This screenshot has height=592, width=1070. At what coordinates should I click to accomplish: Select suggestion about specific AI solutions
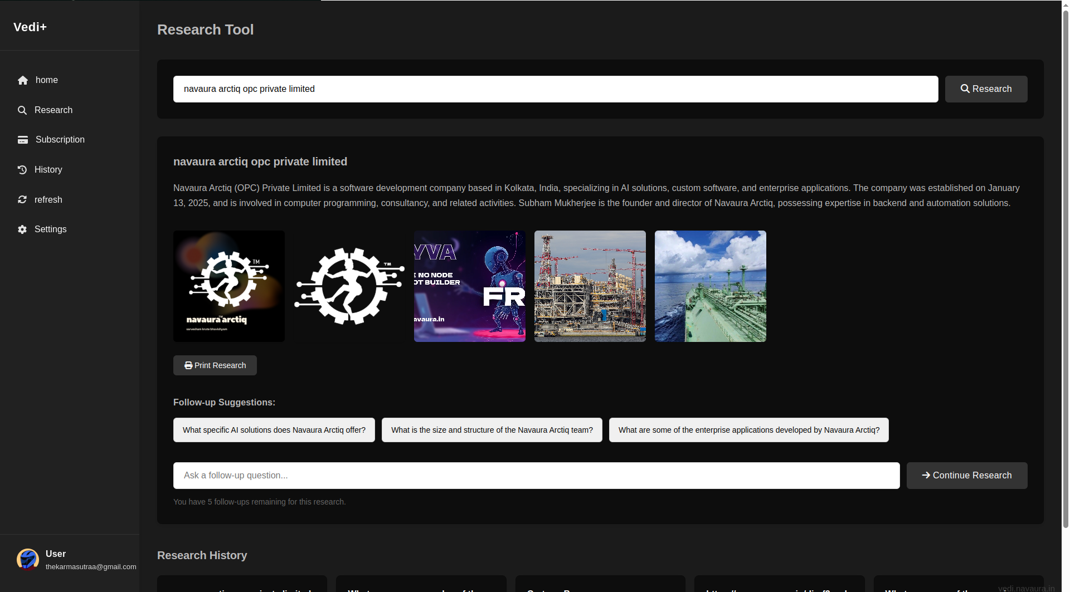[x=274, y=430]
